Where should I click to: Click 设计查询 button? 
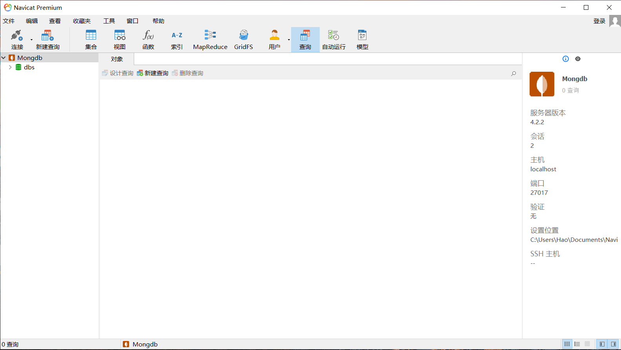coord(118,73)
